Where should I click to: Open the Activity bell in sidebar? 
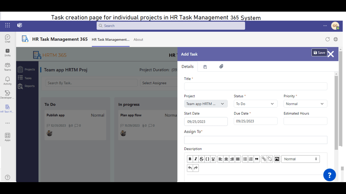coord(8,81)
